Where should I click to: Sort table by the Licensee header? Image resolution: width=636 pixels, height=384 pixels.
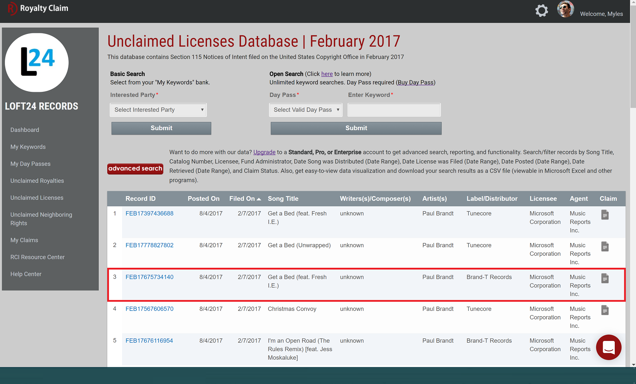pos(543,199)
